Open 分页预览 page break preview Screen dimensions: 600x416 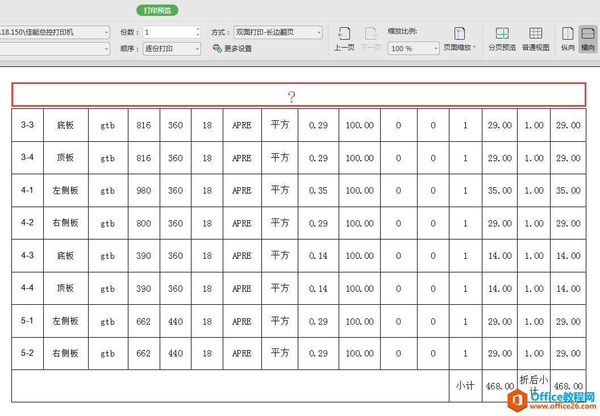tap(502, 39)
